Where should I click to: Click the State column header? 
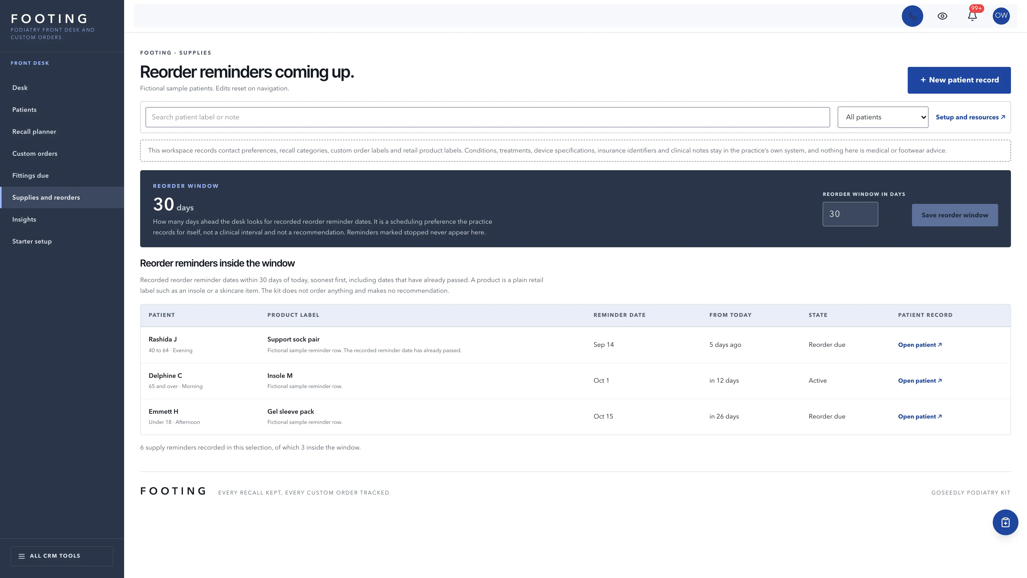818,315
